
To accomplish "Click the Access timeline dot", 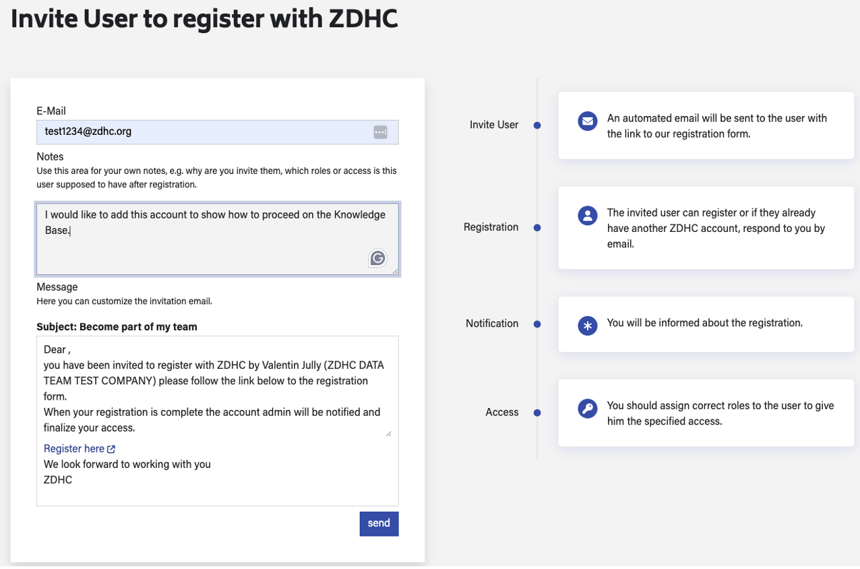I will 537,413.
